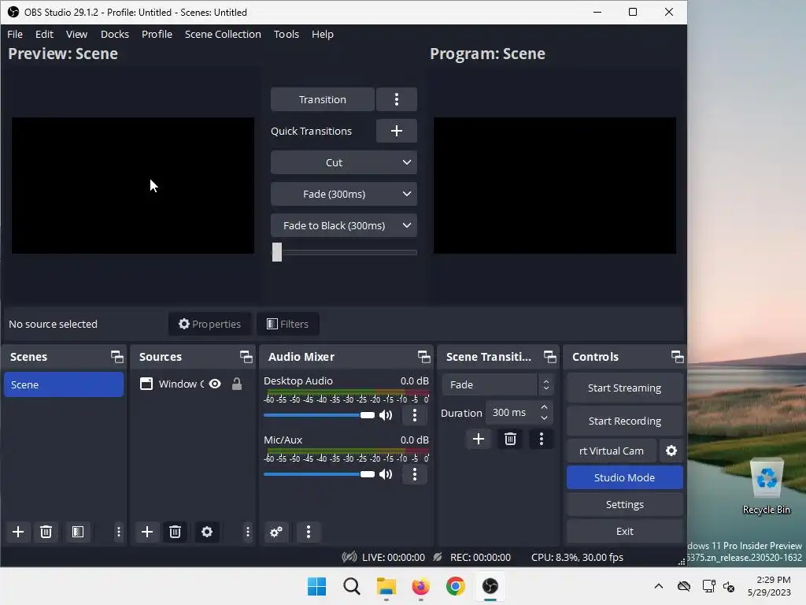Delete the configurable transition

pyautogui.click(x=510, y=439)
